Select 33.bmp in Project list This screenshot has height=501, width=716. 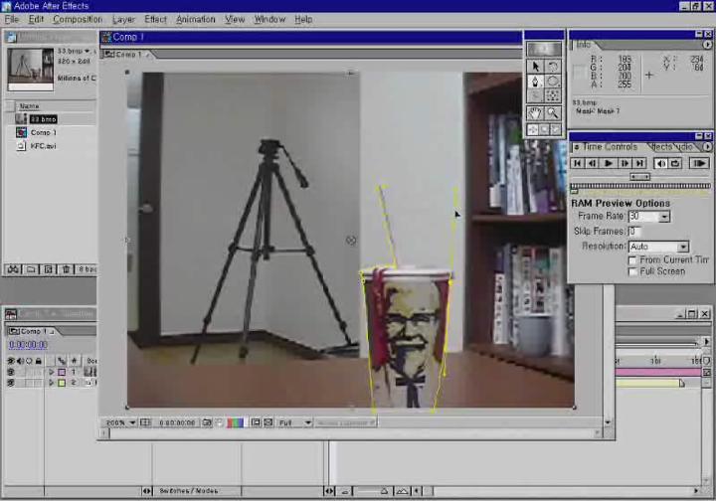(x=43, y=119)
